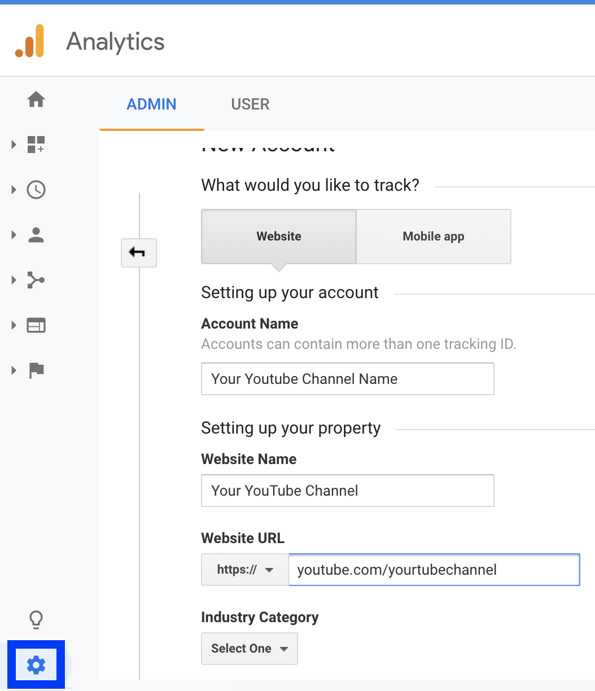Click the 'Website URL' label
The width and height of the screenshot is (595, 691).
click(x=243, y=538)
